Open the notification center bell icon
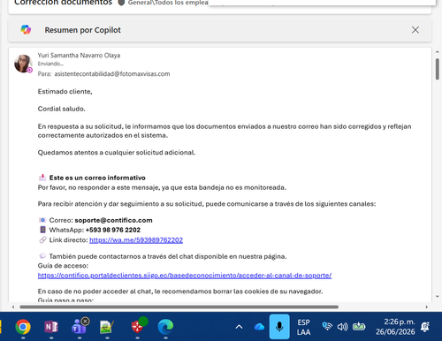 pos(425,327)
